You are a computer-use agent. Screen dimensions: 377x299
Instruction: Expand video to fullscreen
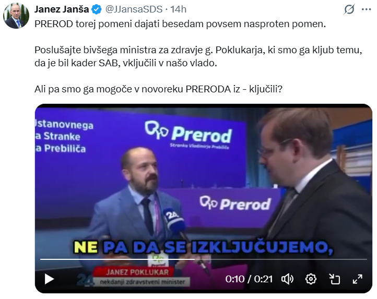(358, 279)
